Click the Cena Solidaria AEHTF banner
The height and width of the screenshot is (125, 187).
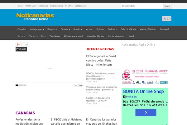(145, 77)
